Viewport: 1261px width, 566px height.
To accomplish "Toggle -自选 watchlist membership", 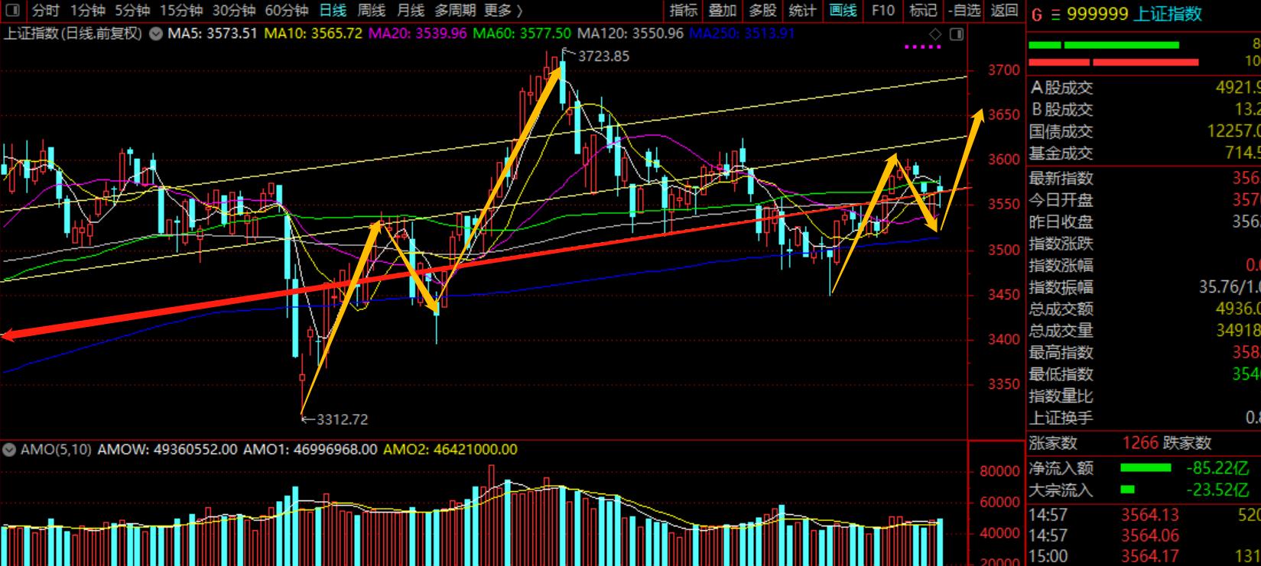I will point(964,10).
